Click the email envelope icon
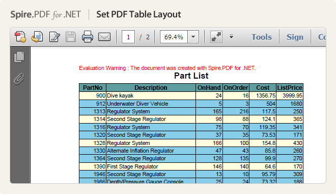Screen dimensions: 336x194 (104, 37)
